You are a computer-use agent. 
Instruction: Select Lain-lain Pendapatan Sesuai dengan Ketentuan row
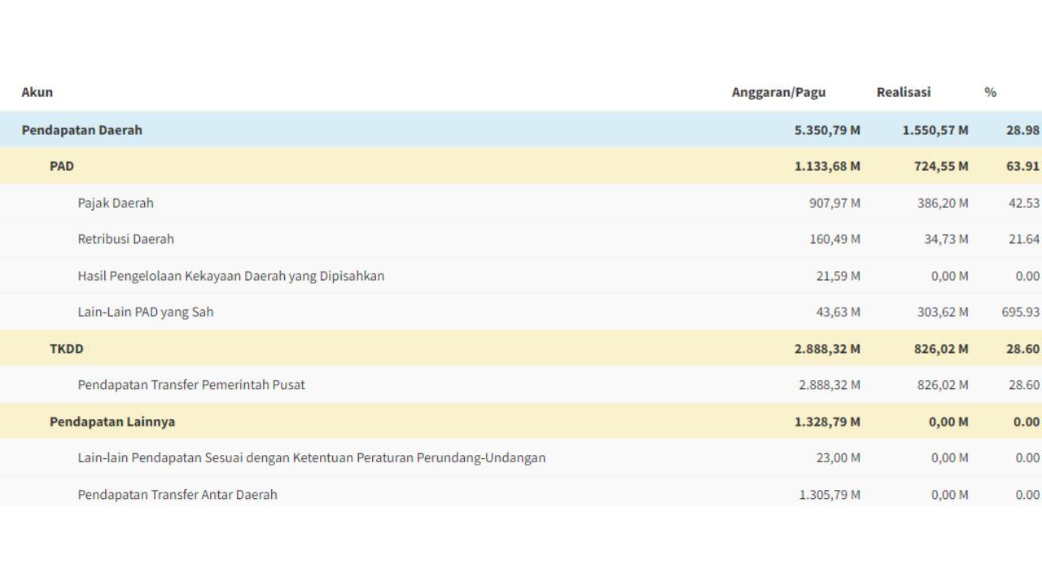tap(312, 458)
